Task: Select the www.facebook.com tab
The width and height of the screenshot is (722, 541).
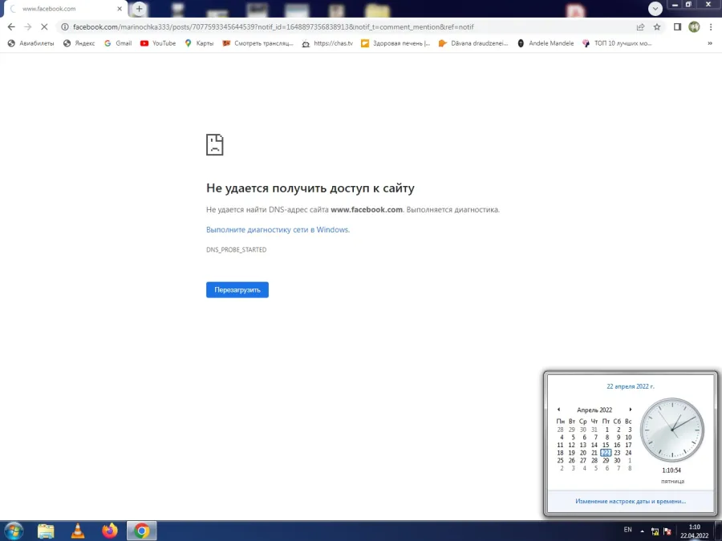Action: click(x=64, y=9)
